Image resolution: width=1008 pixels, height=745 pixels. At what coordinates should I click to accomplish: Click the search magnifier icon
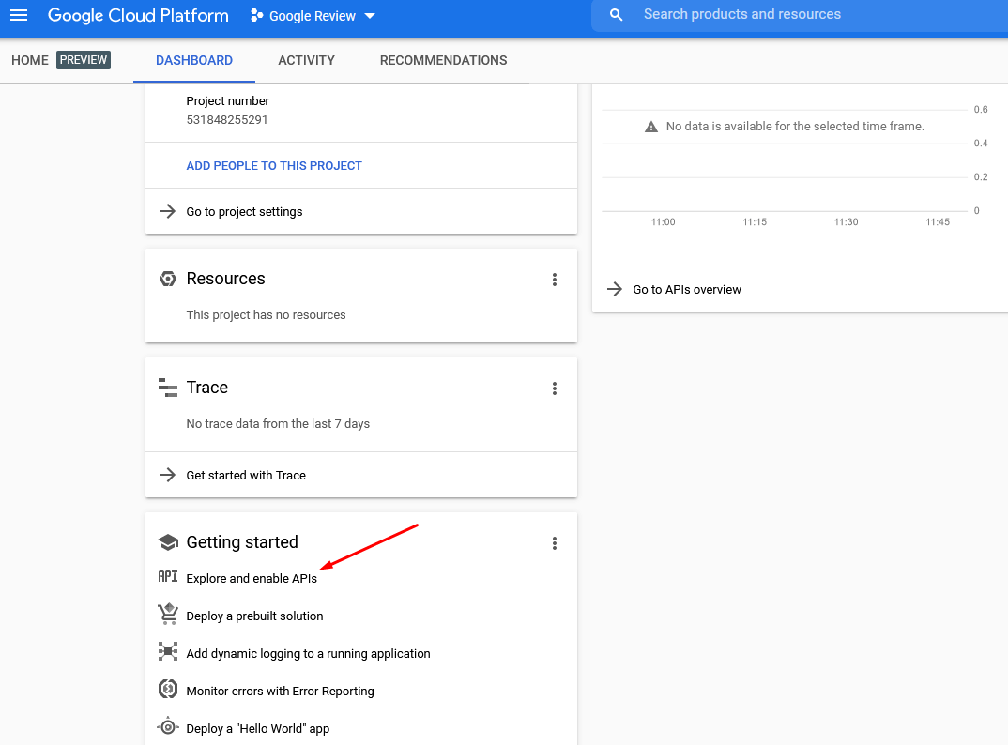[616, 15]
